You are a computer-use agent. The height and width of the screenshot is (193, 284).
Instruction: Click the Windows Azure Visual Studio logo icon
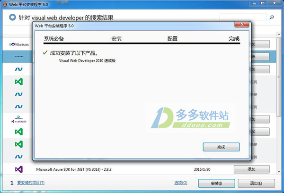[x=19, y=119]
